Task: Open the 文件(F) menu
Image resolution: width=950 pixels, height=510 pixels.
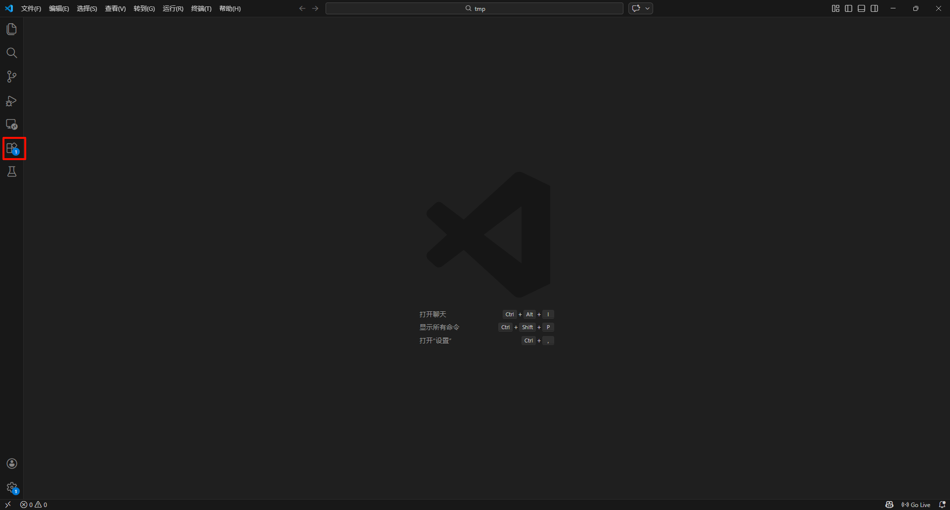Action: coord(31,9)
